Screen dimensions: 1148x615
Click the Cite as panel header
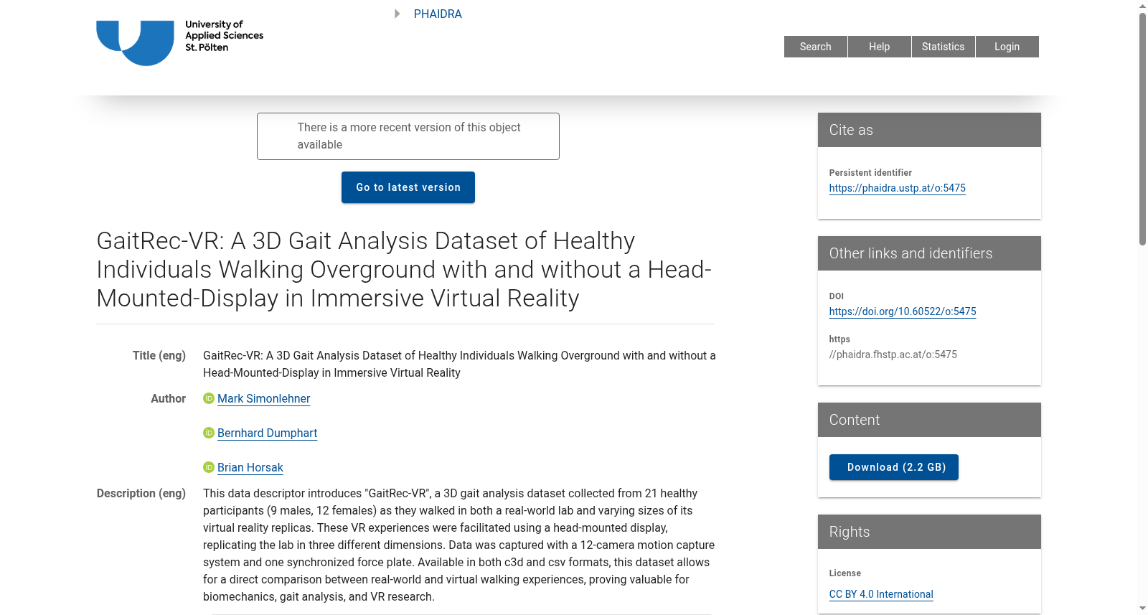929,130
